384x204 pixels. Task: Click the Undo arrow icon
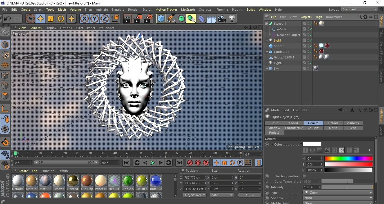pos(7,19)
